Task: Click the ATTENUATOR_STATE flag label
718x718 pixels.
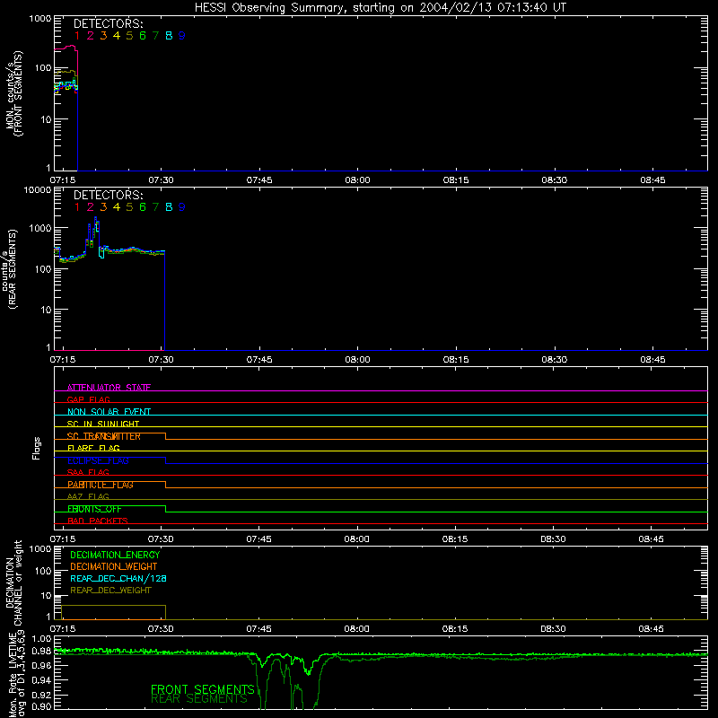Action: (109, 388)
